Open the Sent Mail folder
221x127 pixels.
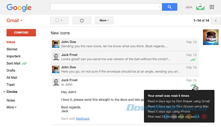[13, 63]
